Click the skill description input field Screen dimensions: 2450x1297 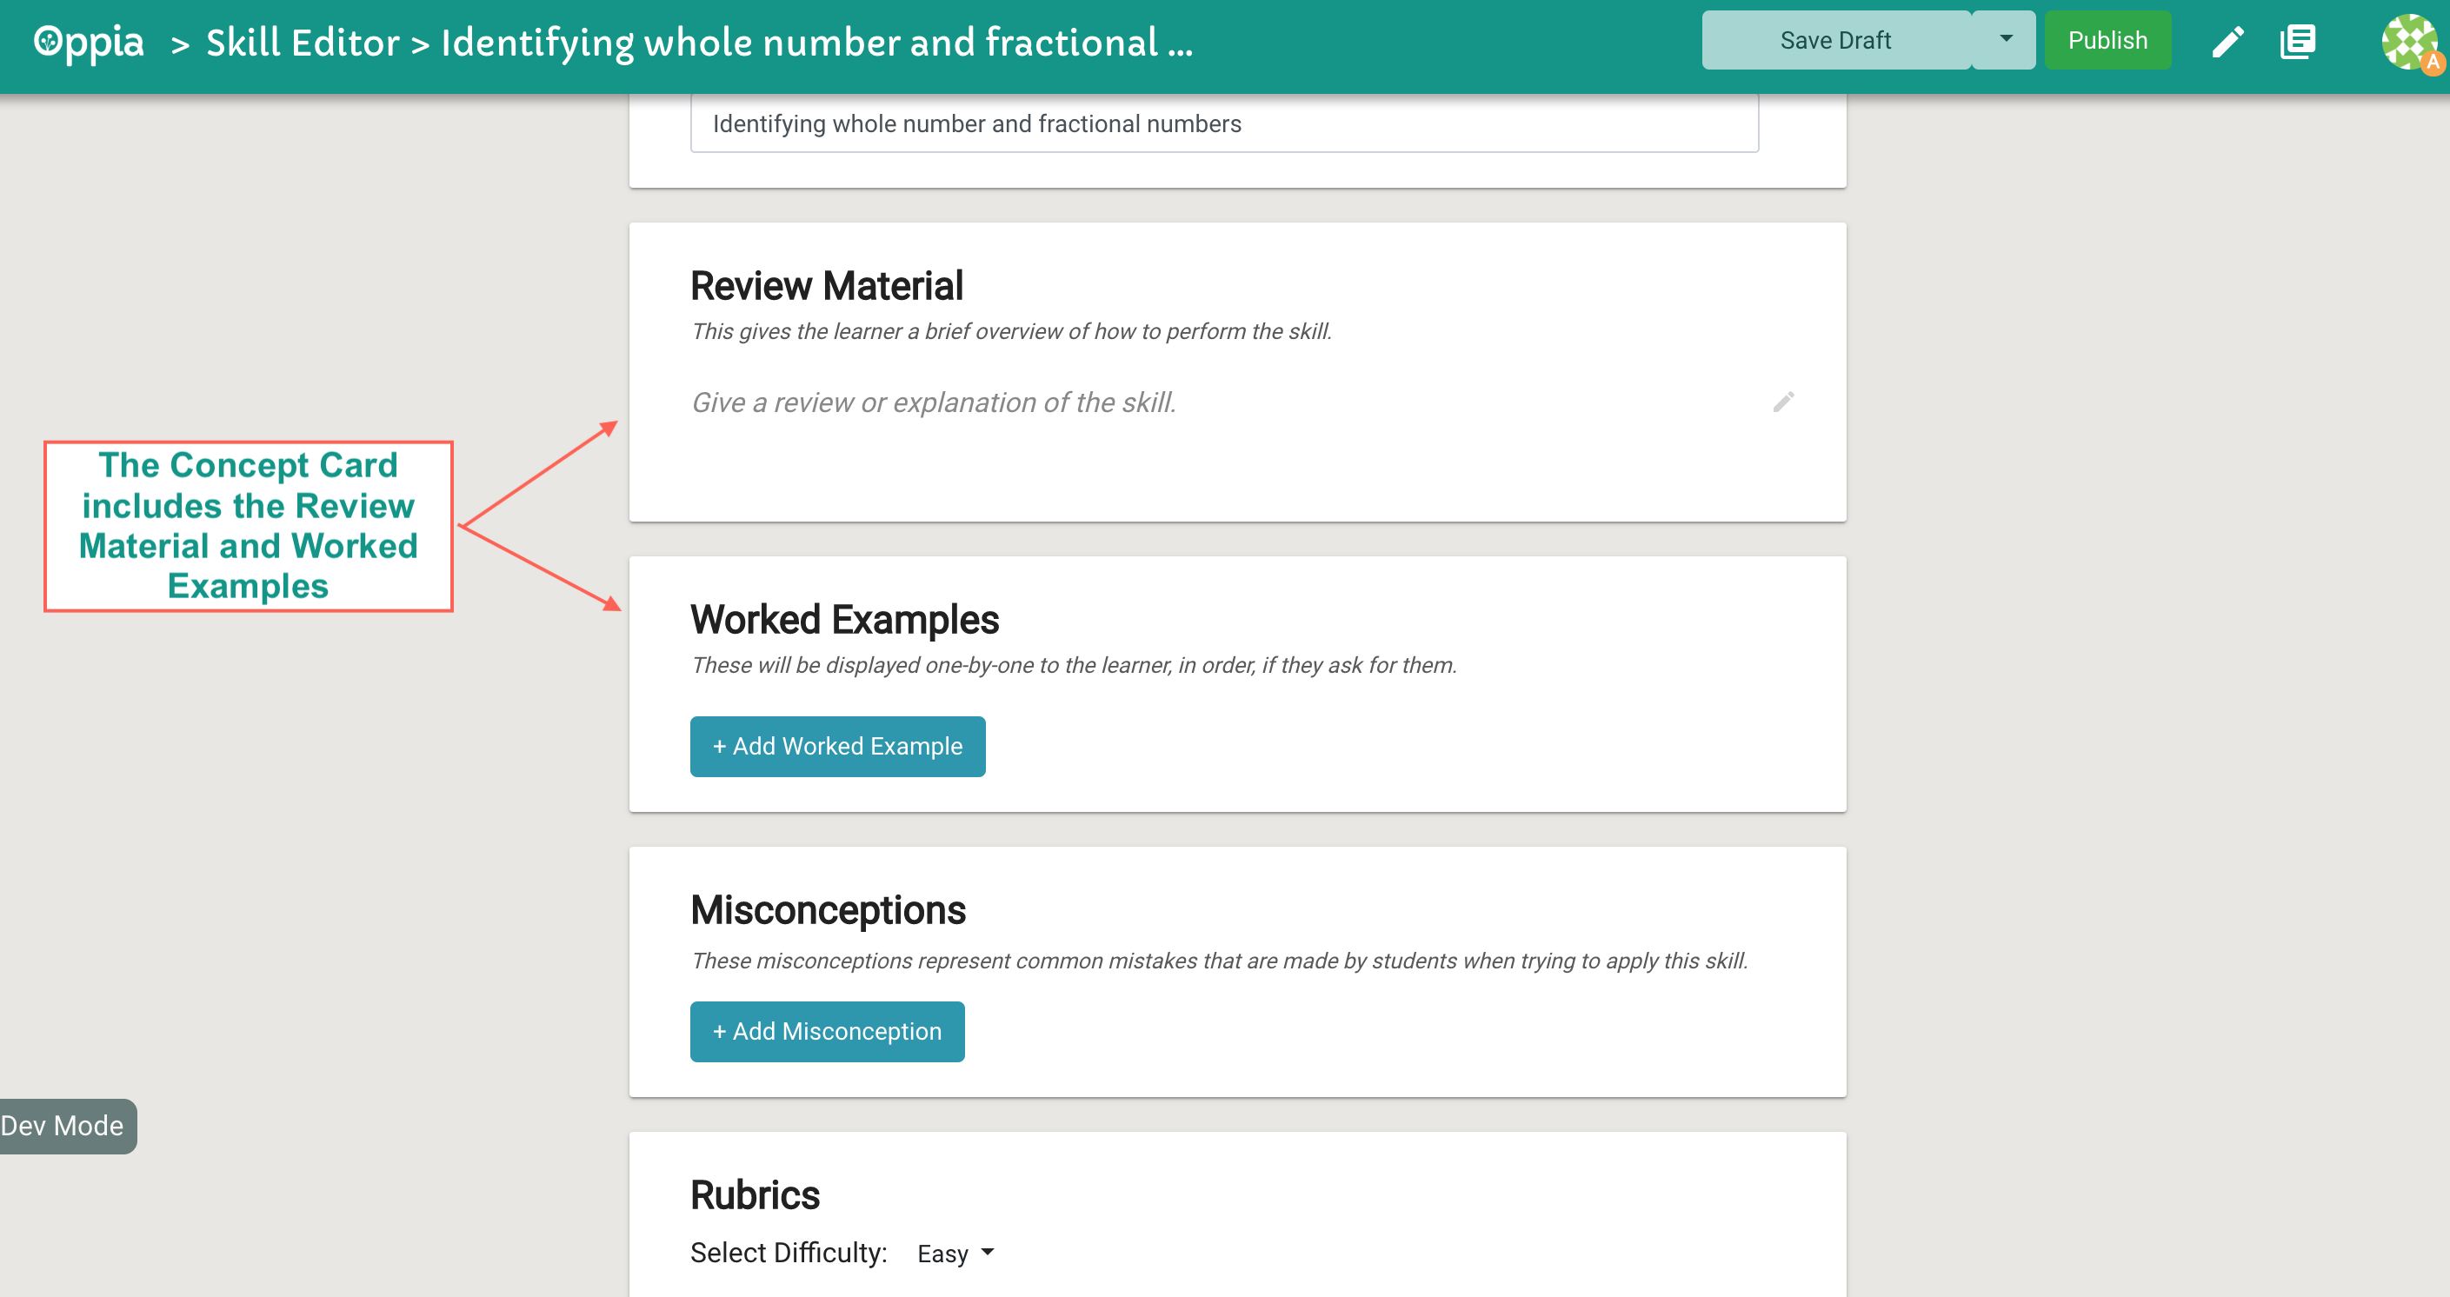pyautogui.click(x=1224, y=123)
